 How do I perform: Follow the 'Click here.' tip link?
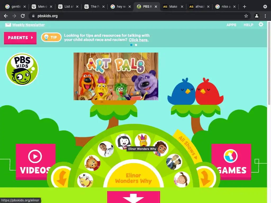139,40
